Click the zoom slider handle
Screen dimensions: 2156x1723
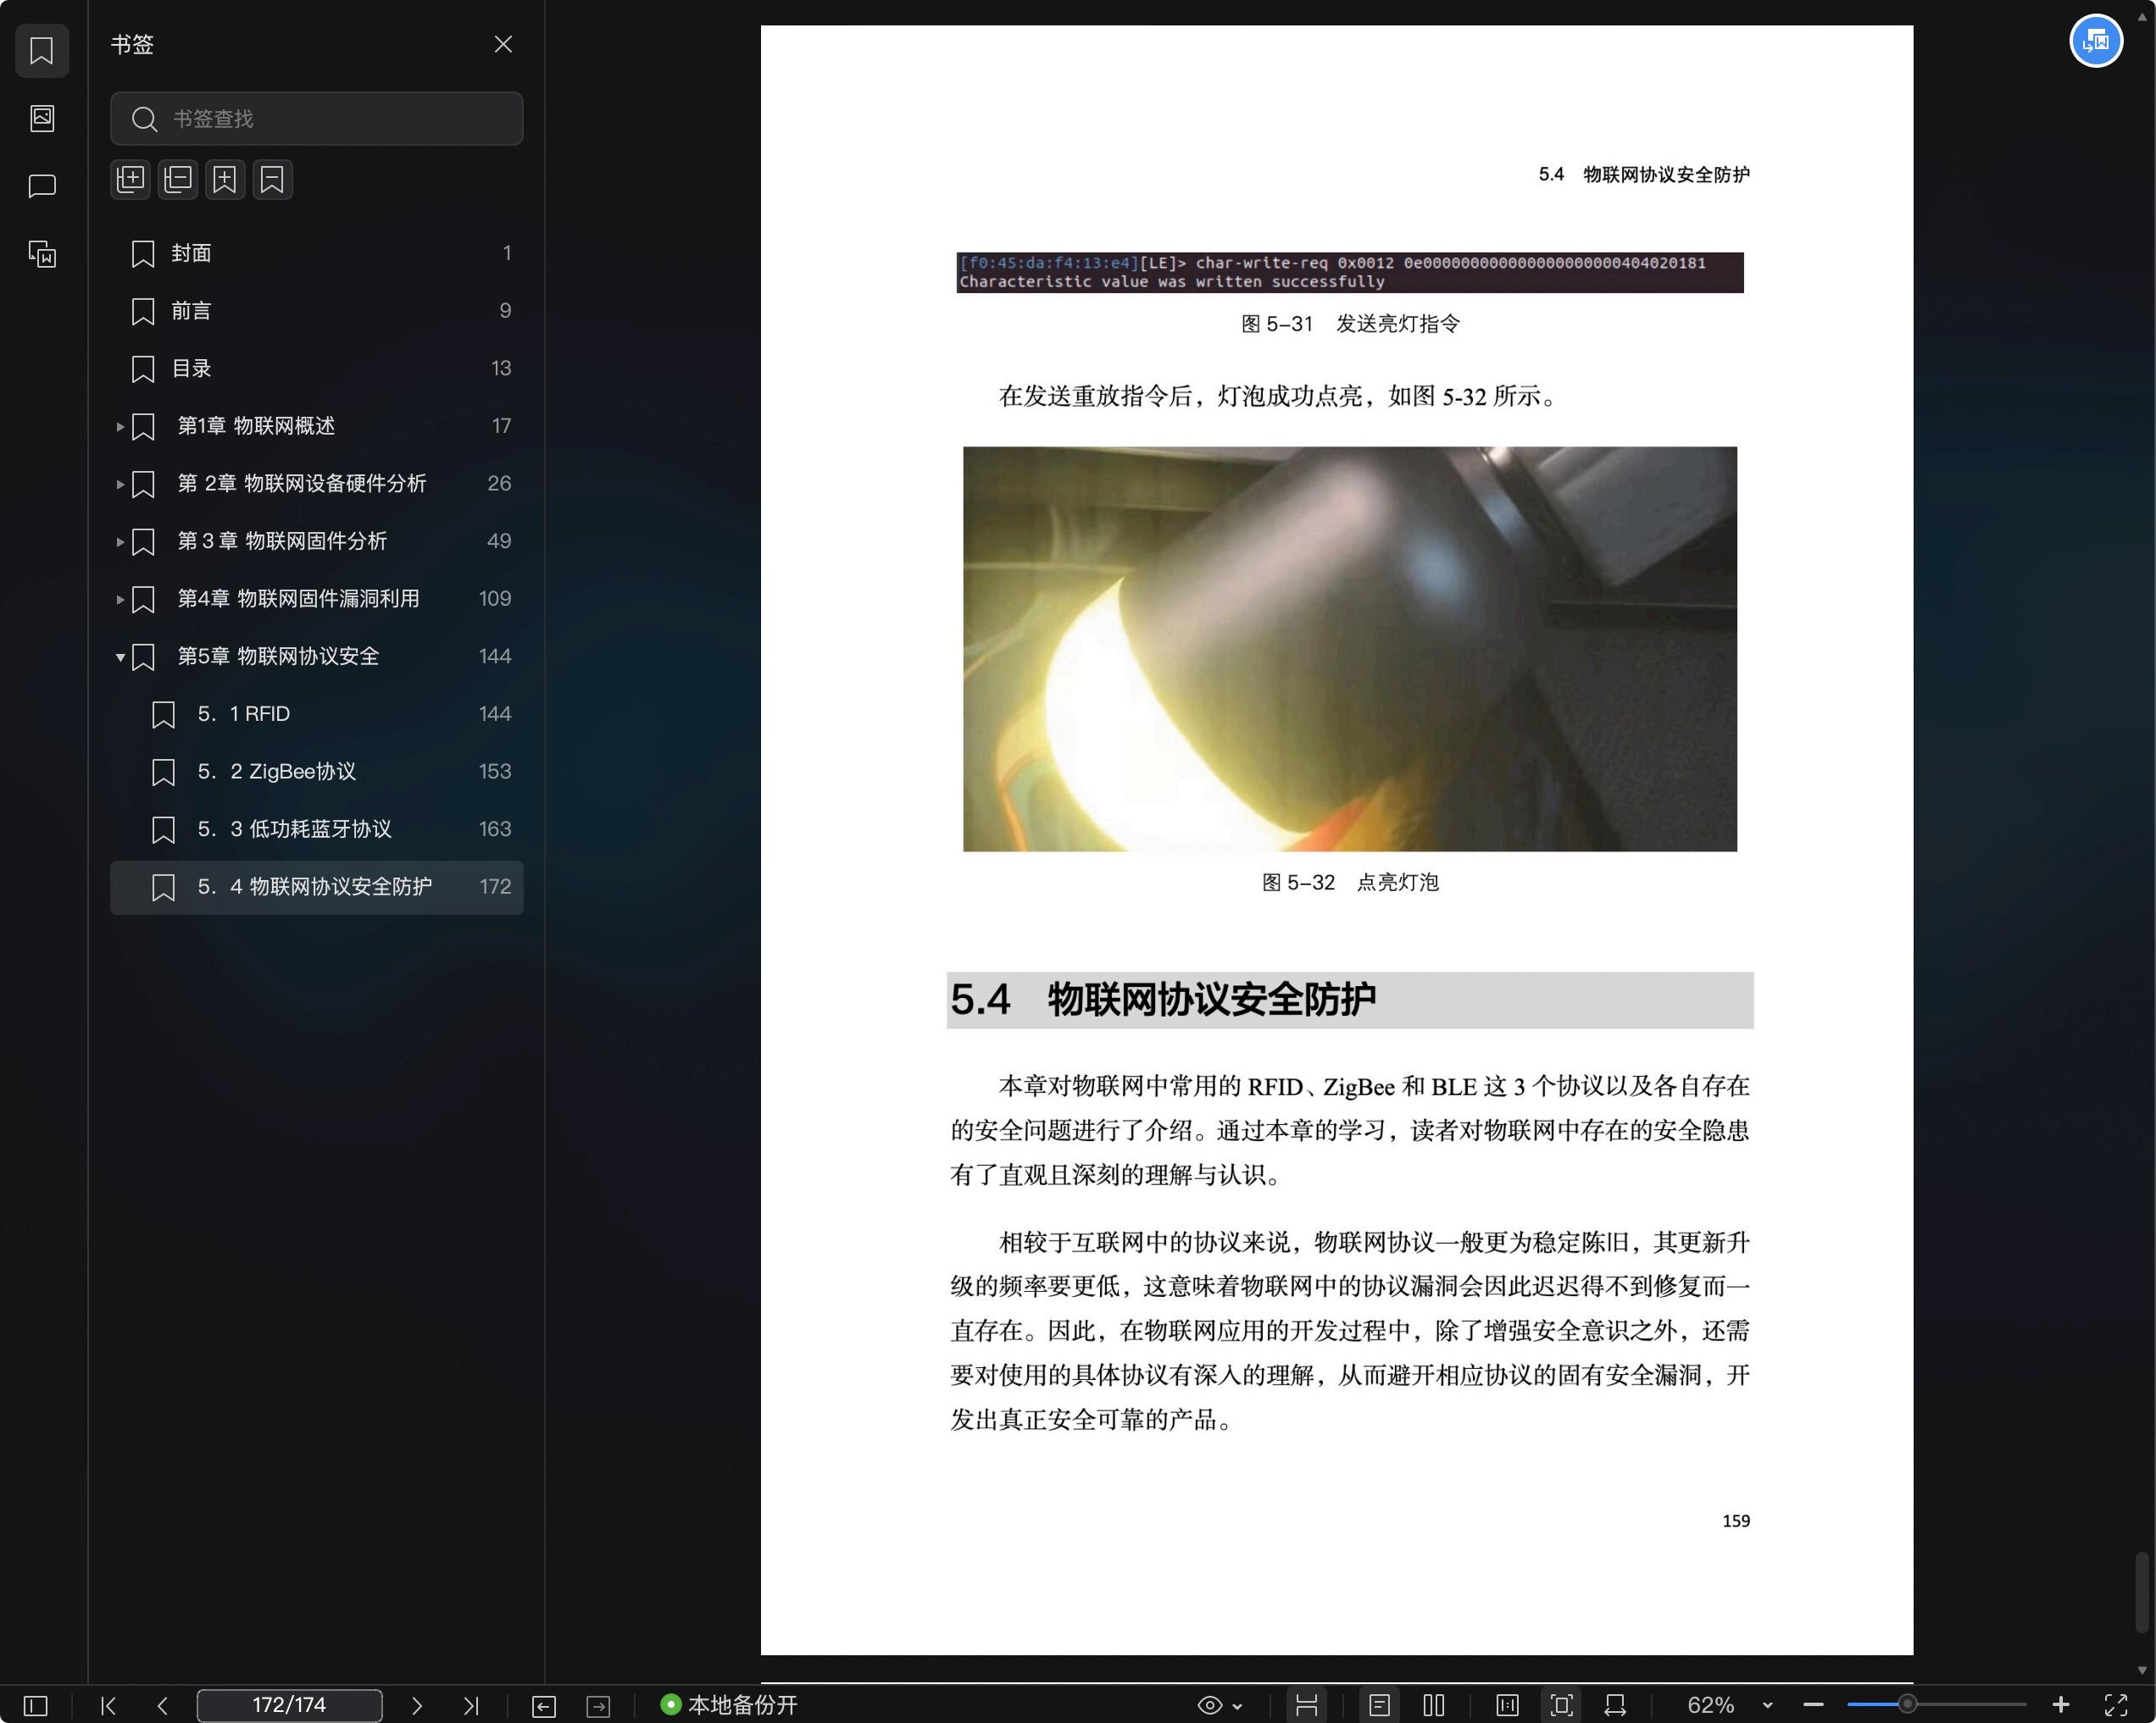(1908, 1705)
